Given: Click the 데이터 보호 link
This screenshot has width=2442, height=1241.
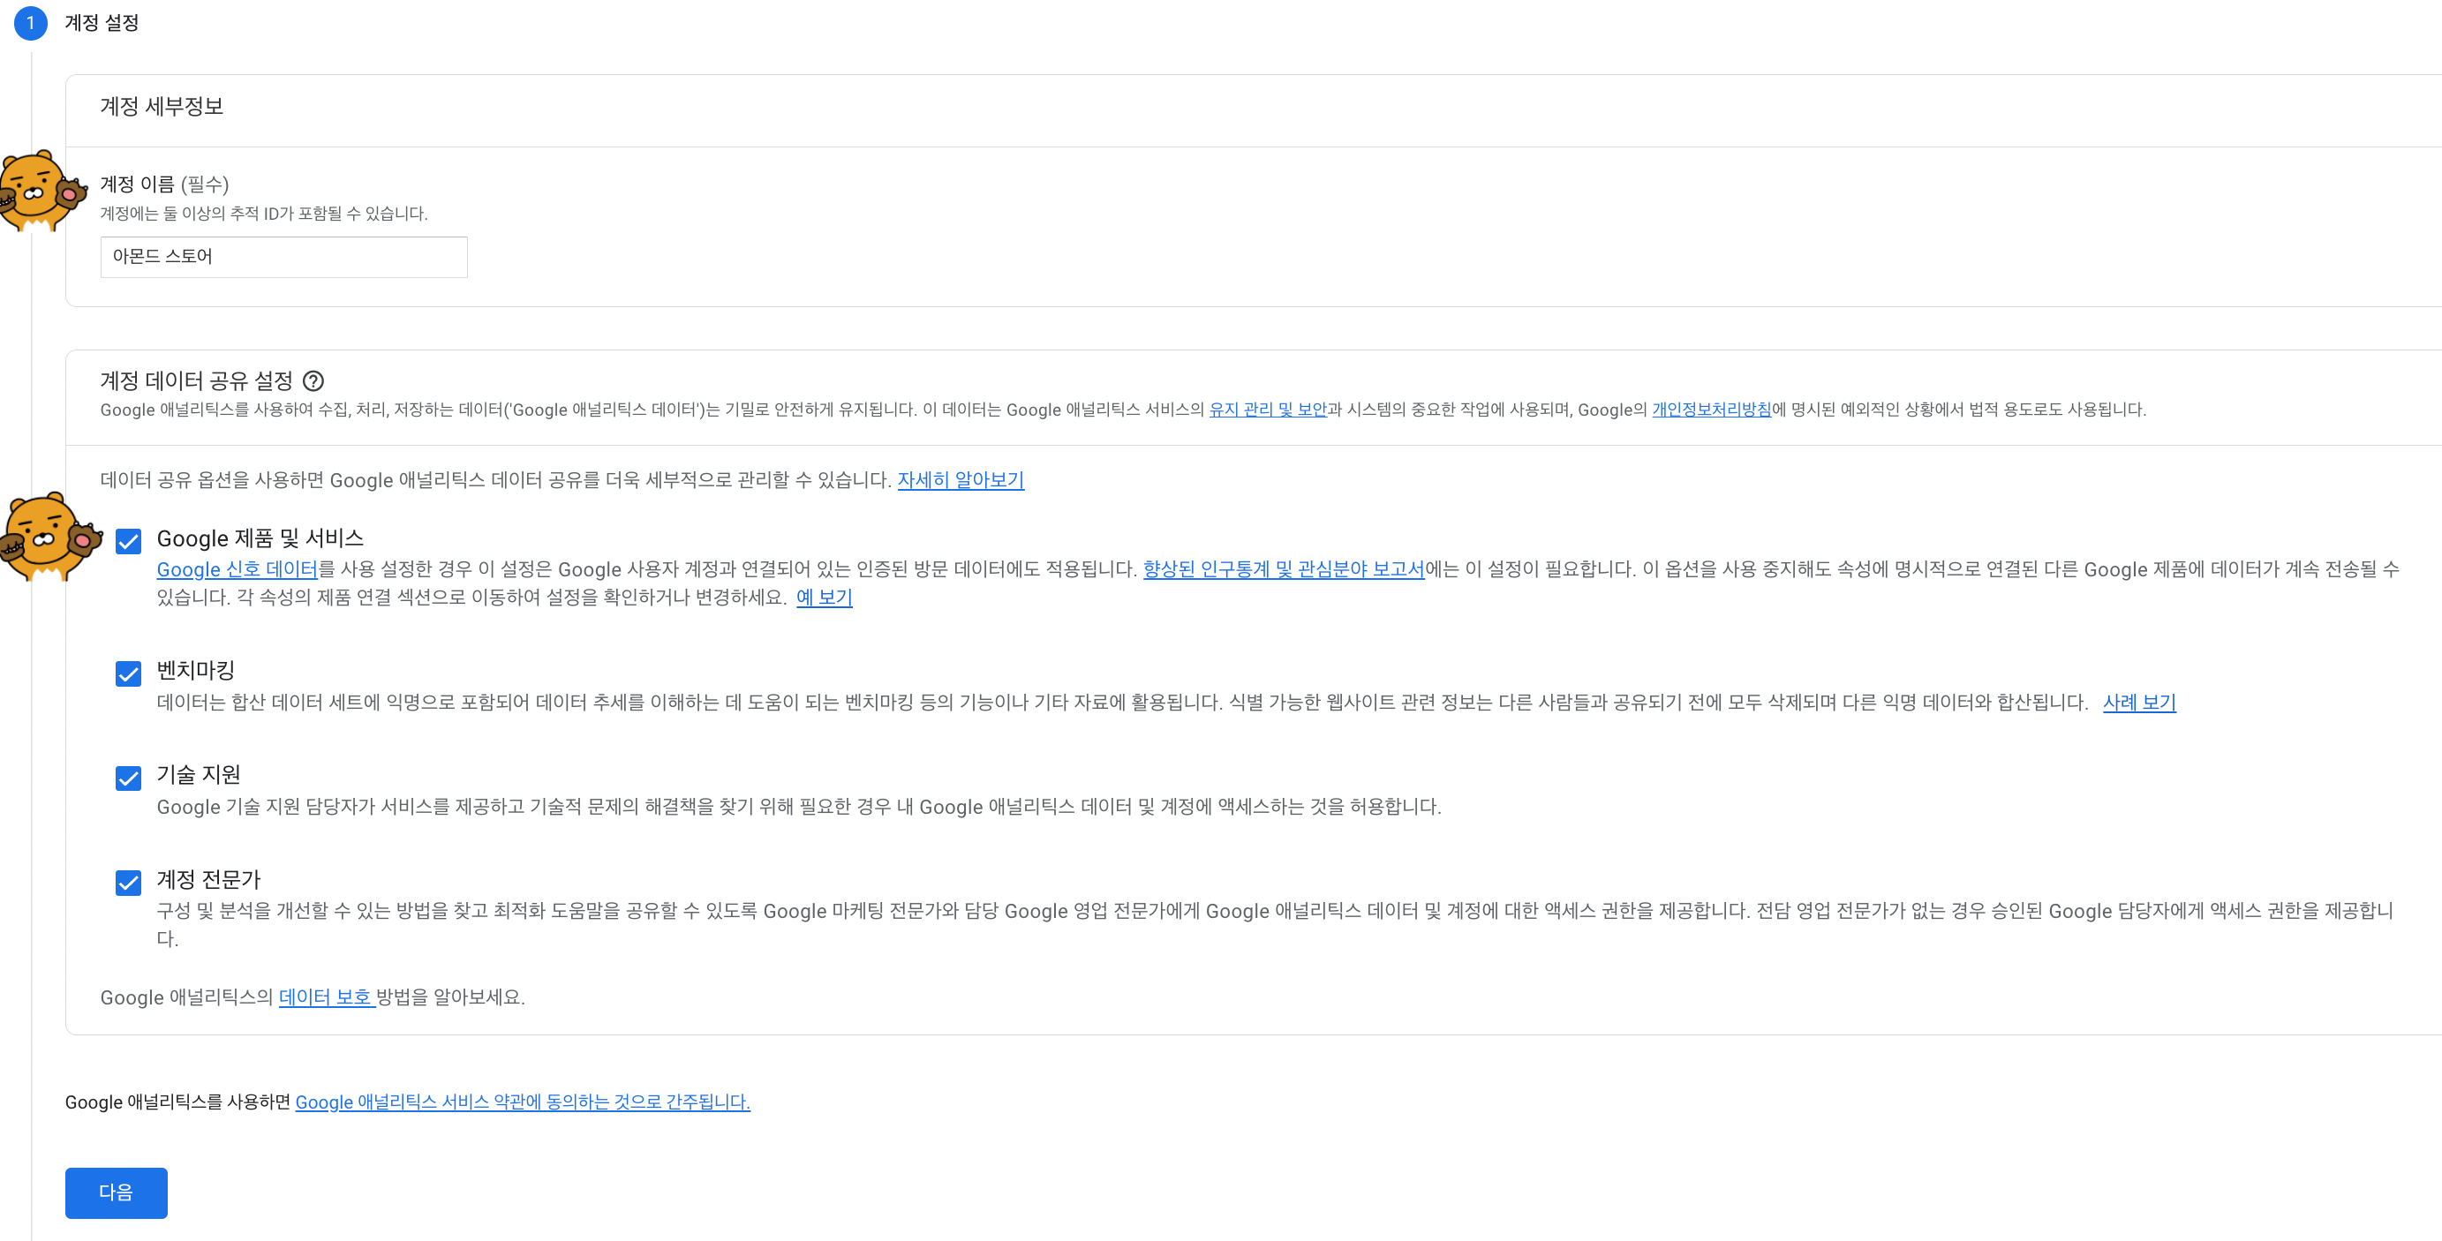Looking at the screenshot, I should 325,997.
